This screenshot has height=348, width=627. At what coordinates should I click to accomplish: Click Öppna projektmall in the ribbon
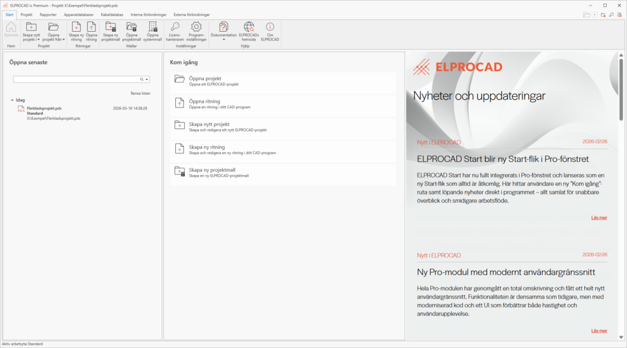coord(132,32)
